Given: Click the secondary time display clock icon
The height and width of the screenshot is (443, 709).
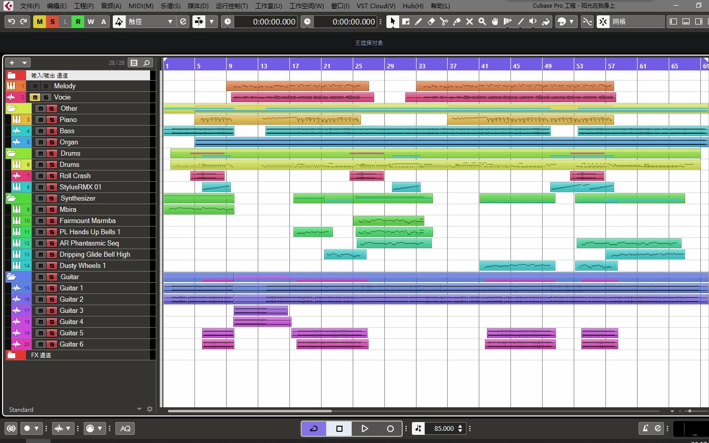Looking at the screenshot, I should [x=307, y=21].
